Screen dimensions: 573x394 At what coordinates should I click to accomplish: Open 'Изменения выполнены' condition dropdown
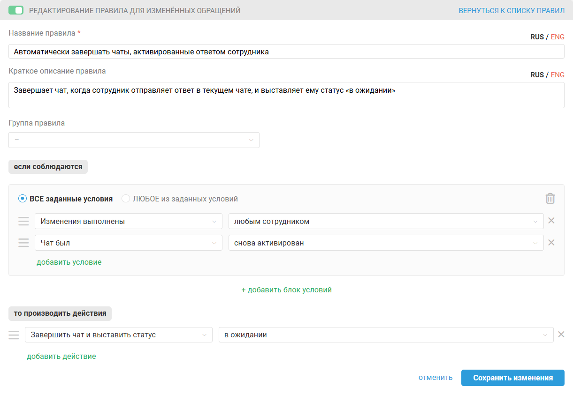(x=129, y=221)
